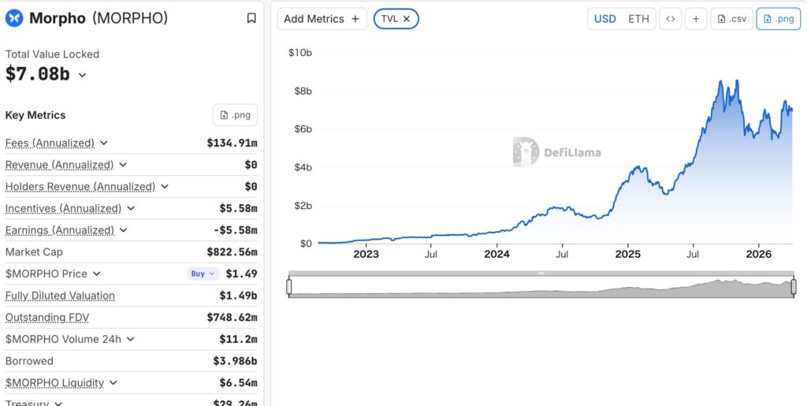Expand $MORPHO Liquidity row
807x406 pixels.
pos(113,383)
